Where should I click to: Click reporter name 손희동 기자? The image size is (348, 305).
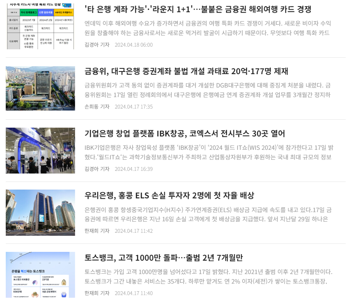click(97, 107)
